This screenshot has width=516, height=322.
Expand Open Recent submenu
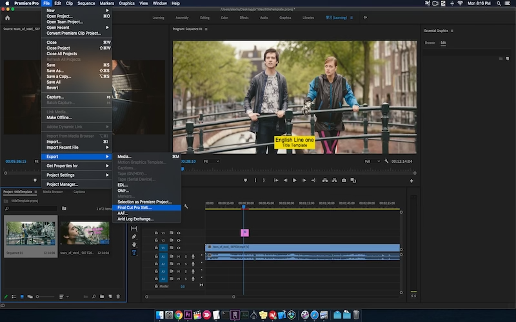click(76, 28)
